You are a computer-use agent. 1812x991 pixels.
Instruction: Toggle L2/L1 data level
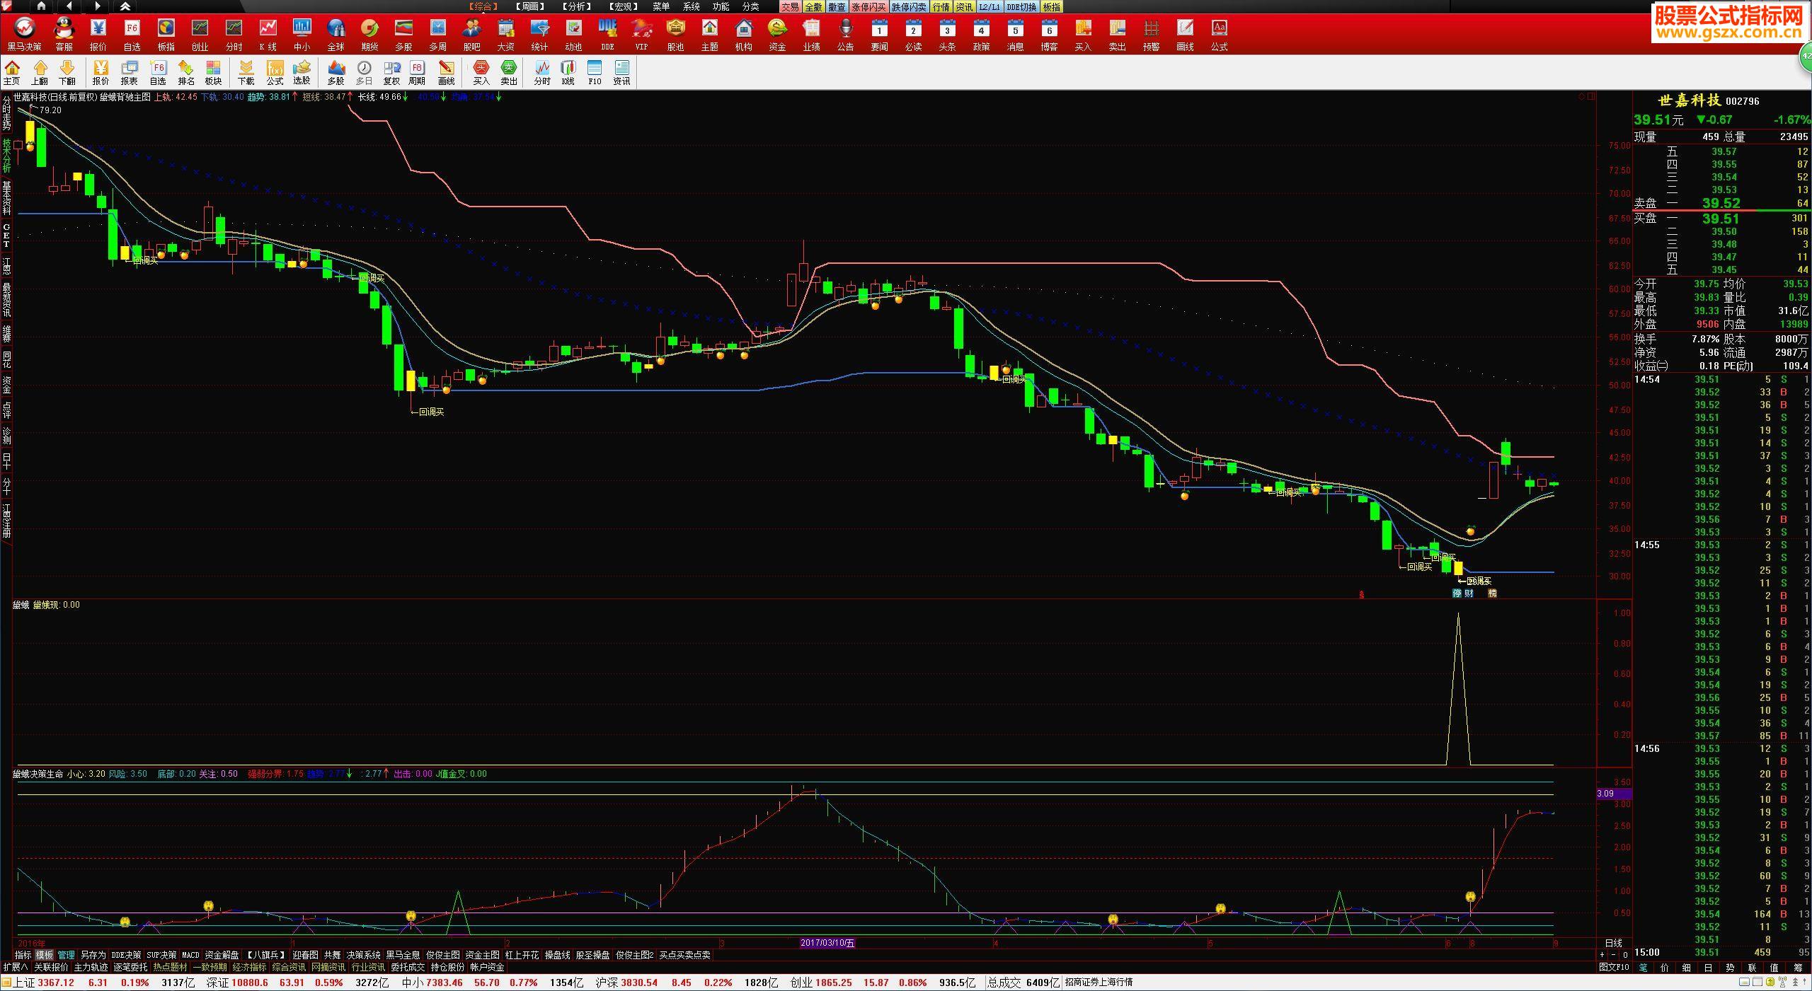point(990,7)
